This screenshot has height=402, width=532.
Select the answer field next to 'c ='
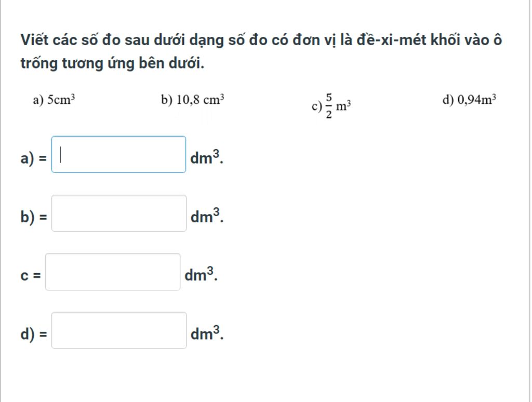coord(112,272)
